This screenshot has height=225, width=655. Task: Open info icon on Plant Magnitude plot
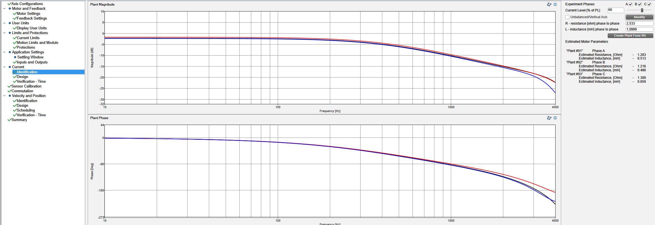(x=555, y=4)
